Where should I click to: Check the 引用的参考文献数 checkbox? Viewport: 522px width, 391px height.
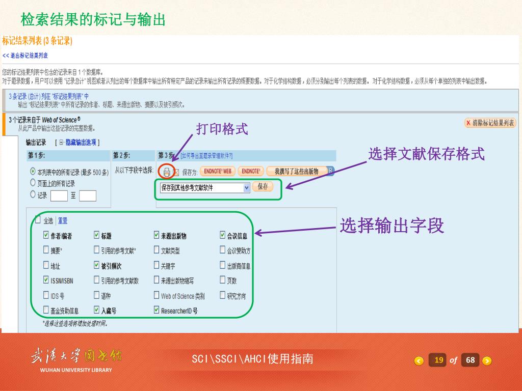[96, 280]
